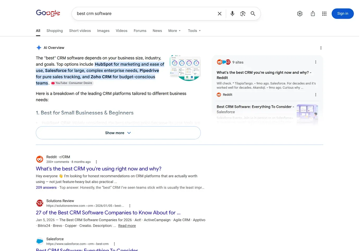The width and height of the screenshot is (363, 251).
Task: Click the magnifying glass search button
Action: pos(253,14)
